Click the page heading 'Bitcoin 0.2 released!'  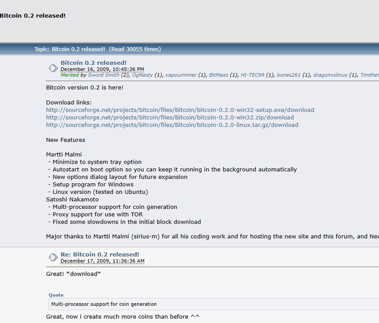point(33,16)
